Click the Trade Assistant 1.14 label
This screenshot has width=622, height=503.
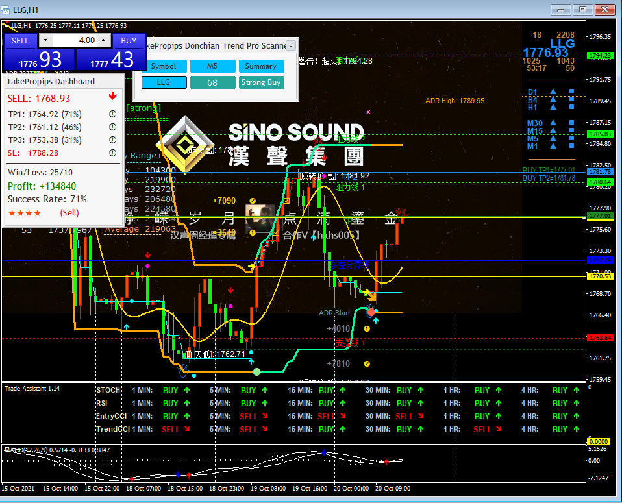[x=32, y=389]
